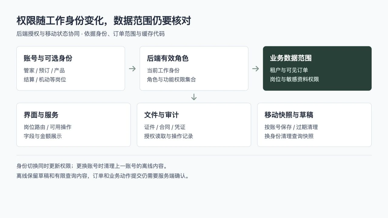Select the line 当前工作身份
Viewport: 388px width, 218px height.
(x=163, y=71)
